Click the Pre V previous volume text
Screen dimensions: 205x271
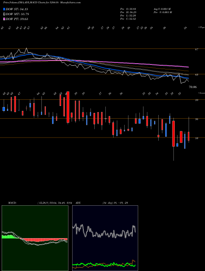pyautogui.click(x=162, y=12)
